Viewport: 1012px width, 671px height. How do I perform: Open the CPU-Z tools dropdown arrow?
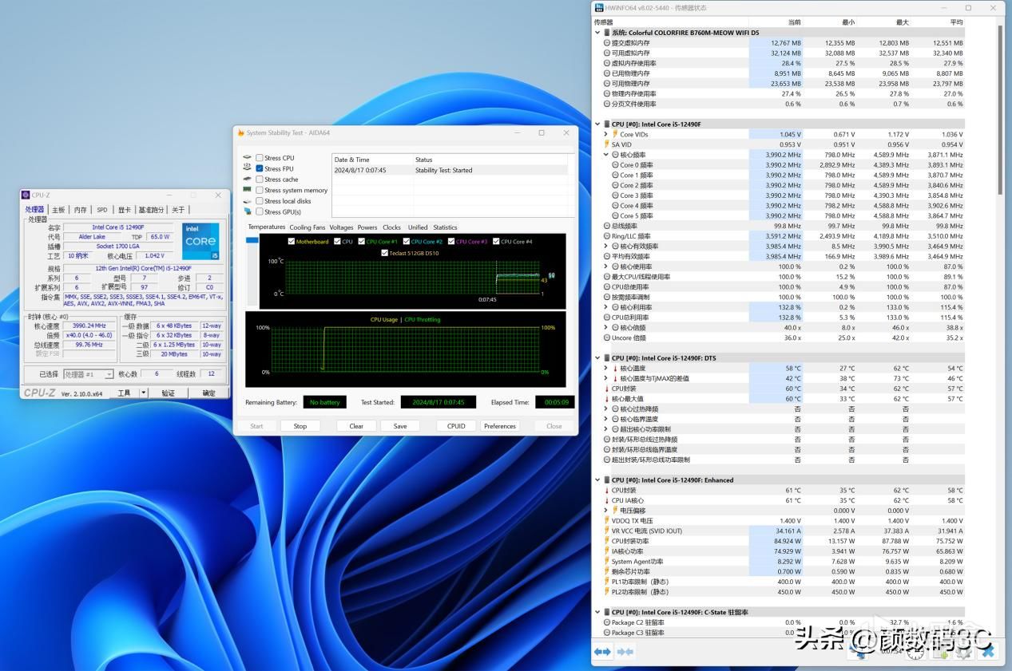144,393
